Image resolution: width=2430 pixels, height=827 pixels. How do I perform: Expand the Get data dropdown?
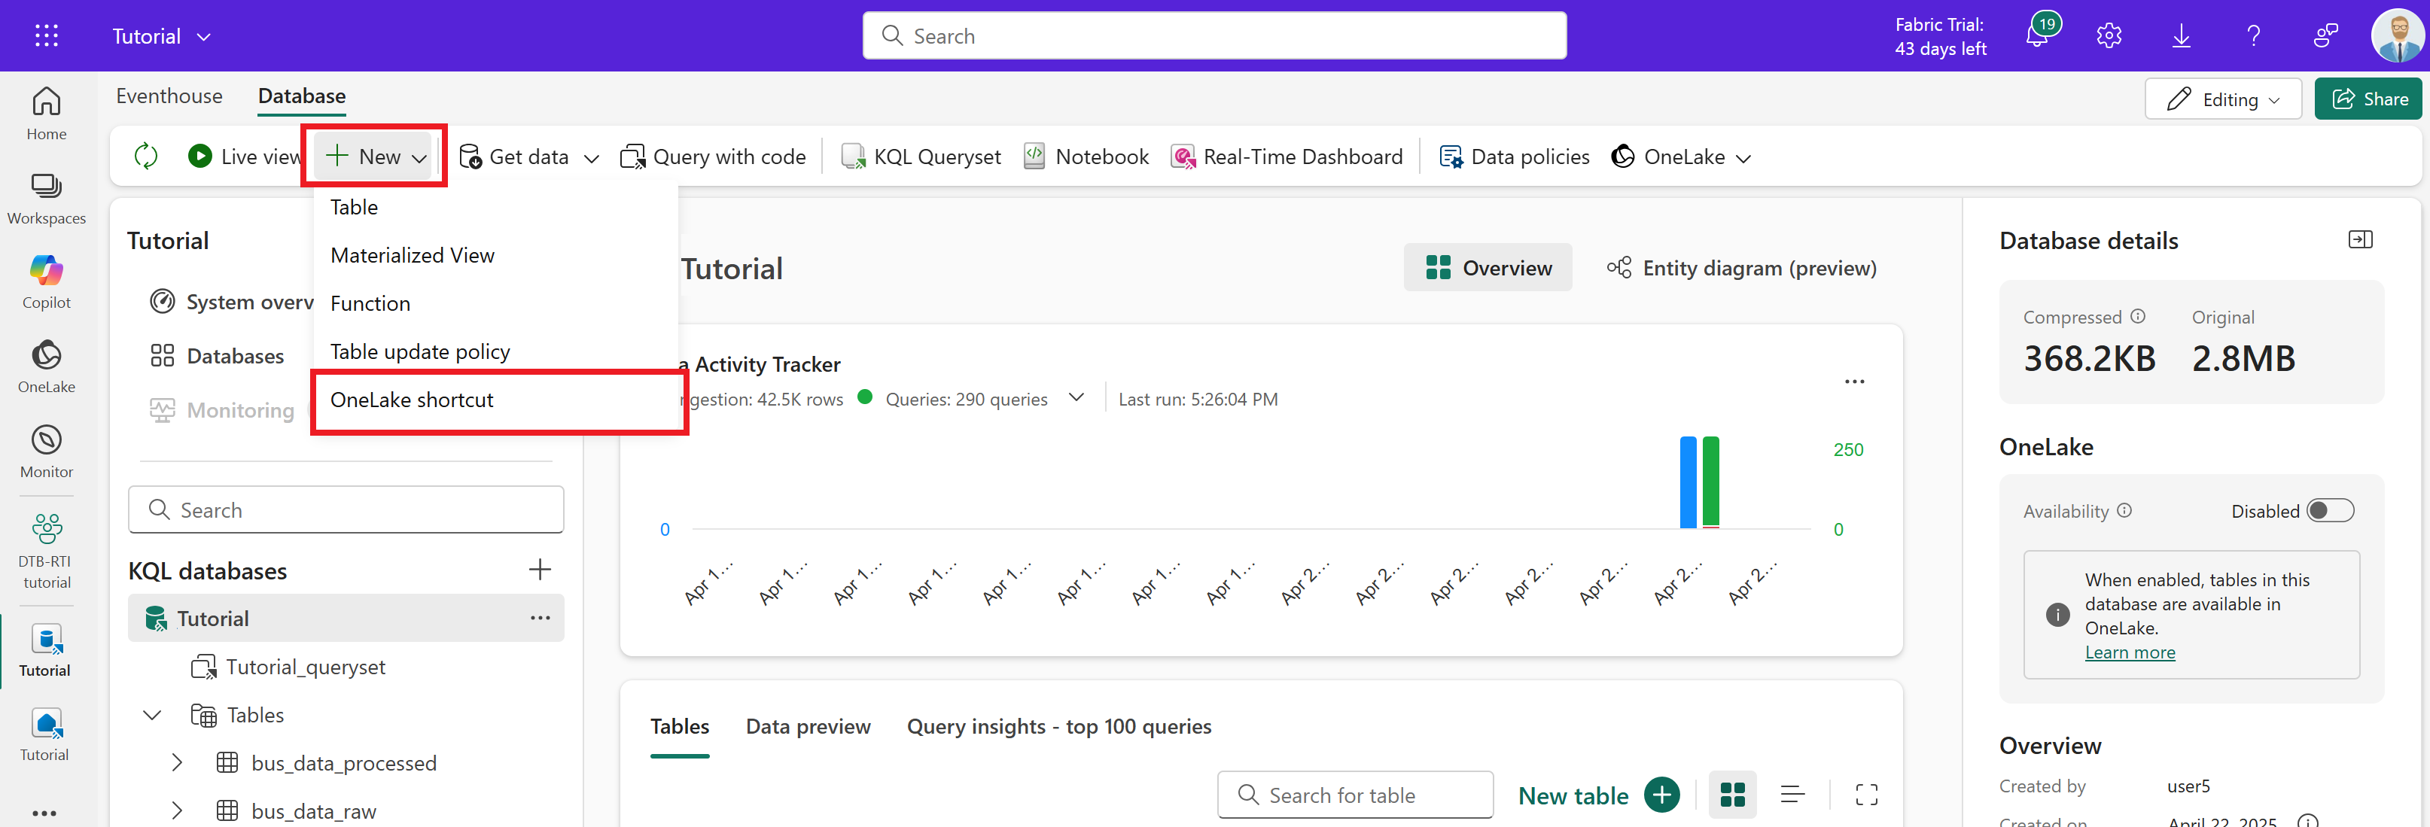(x=592, y=157)
